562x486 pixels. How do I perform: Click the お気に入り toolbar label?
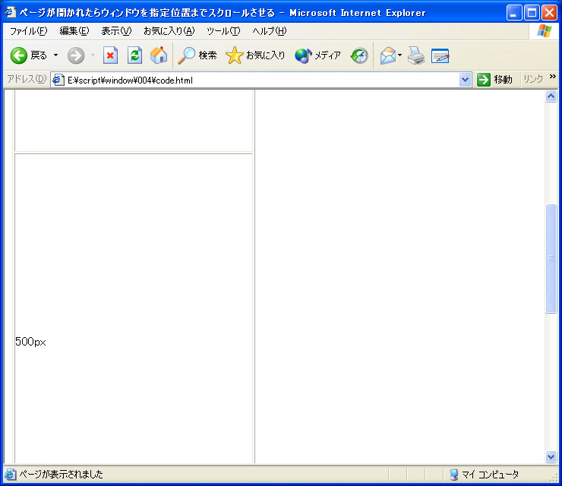click(265, 55)
